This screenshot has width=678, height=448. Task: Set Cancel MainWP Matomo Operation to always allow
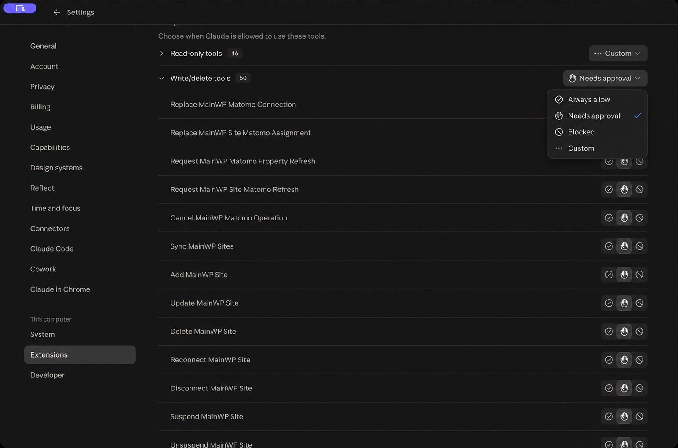coord(609,218)
